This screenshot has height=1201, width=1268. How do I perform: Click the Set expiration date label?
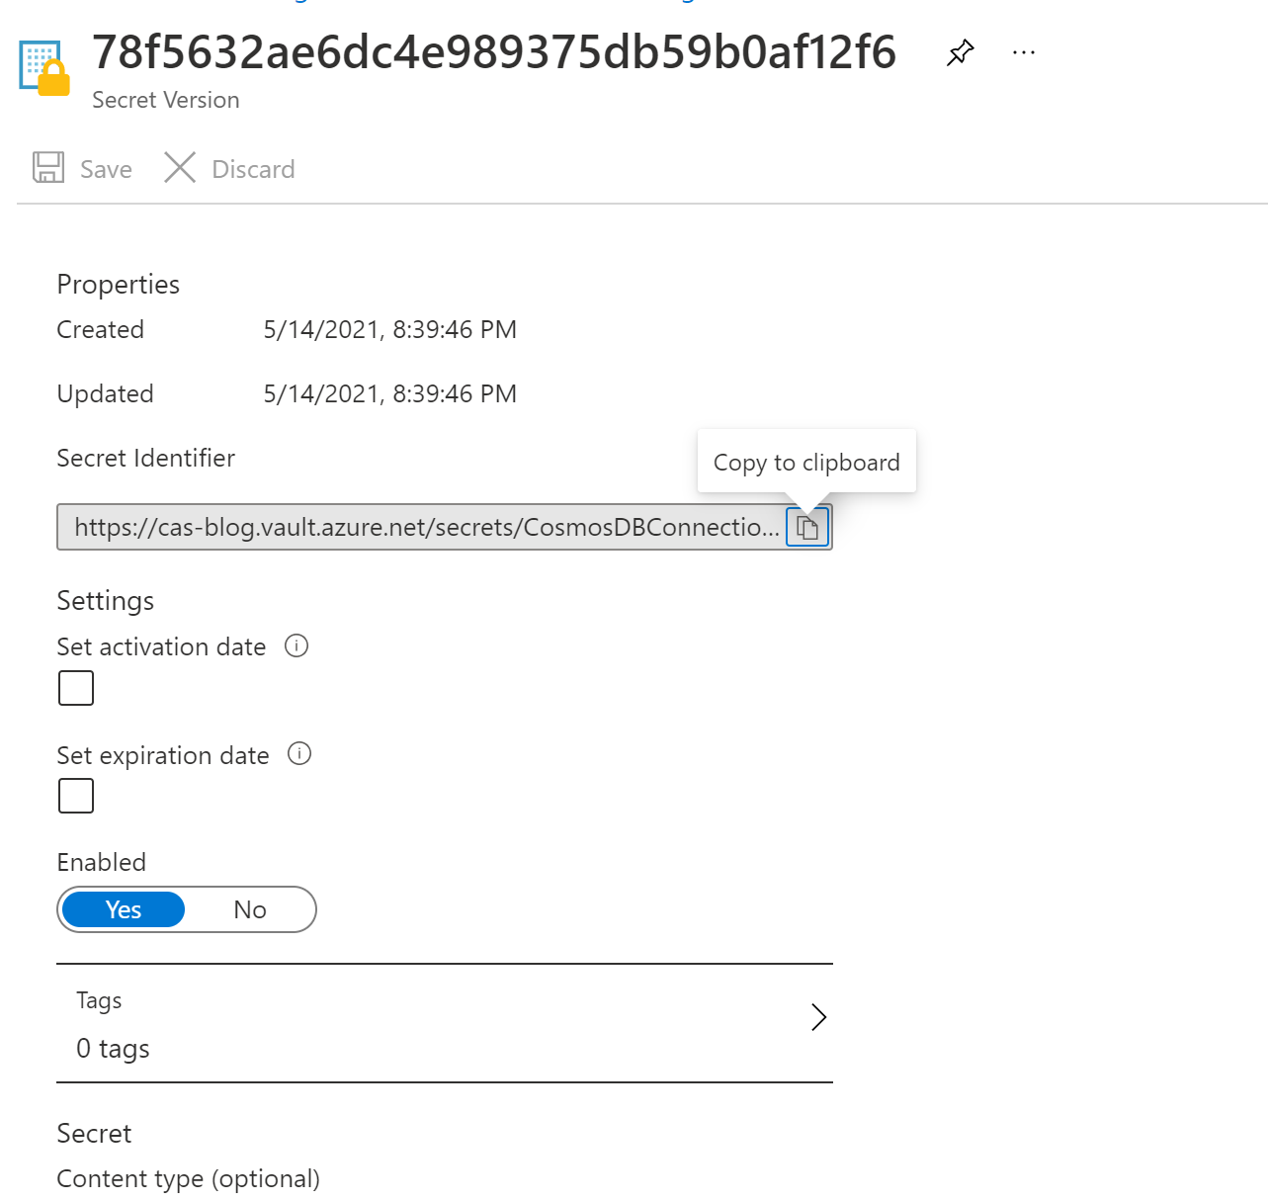(163, 755)
